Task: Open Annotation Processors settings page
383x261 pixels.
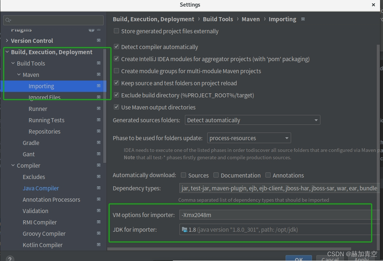Action: click(51, 200)
